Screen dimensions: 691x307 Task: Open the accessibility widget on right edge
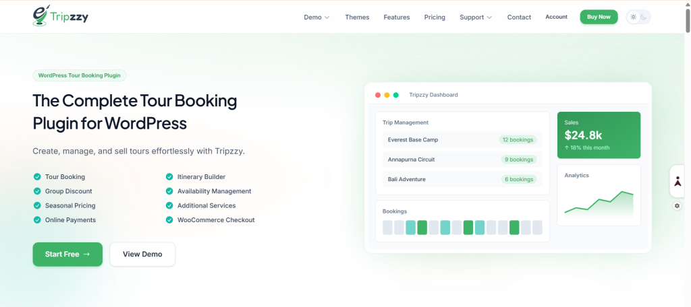pos(678,181)
